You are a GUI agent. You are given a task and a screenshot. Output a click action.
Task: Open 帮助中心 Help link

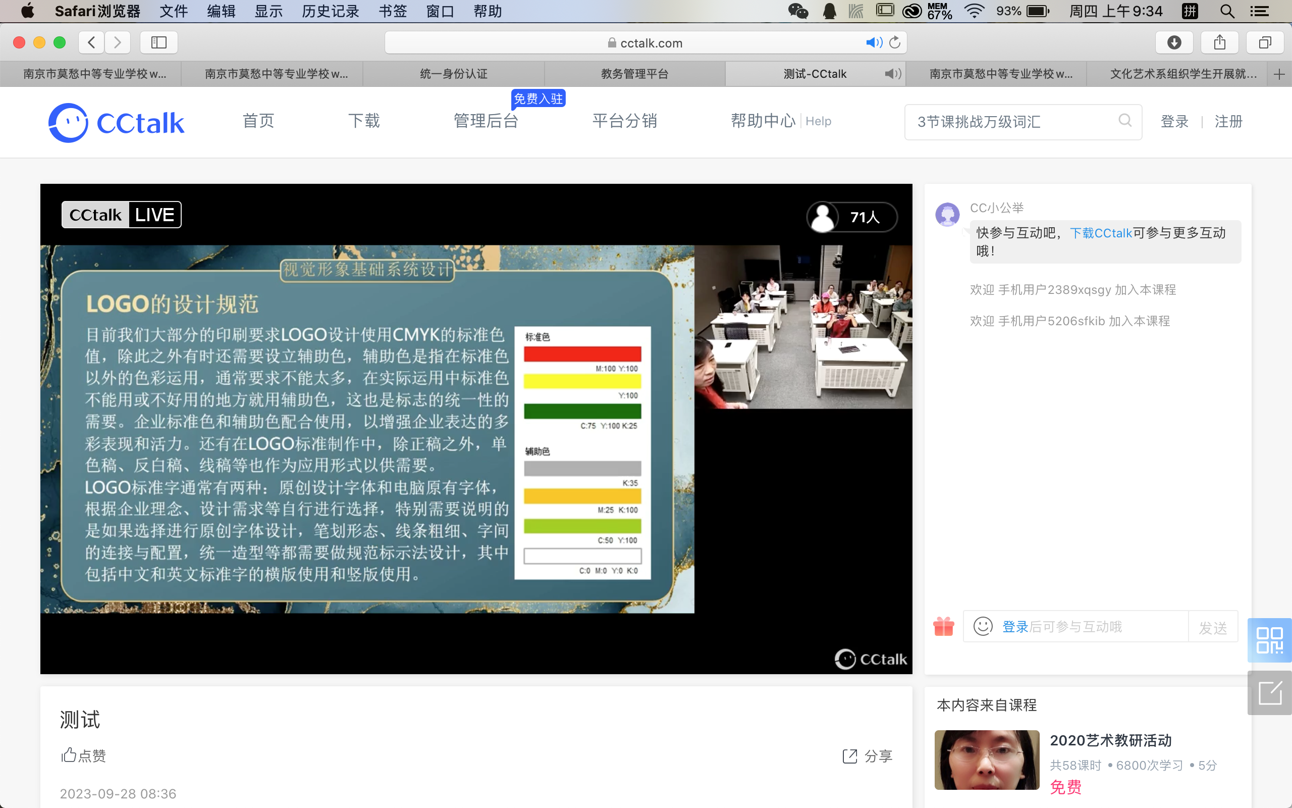click(781, 121)
